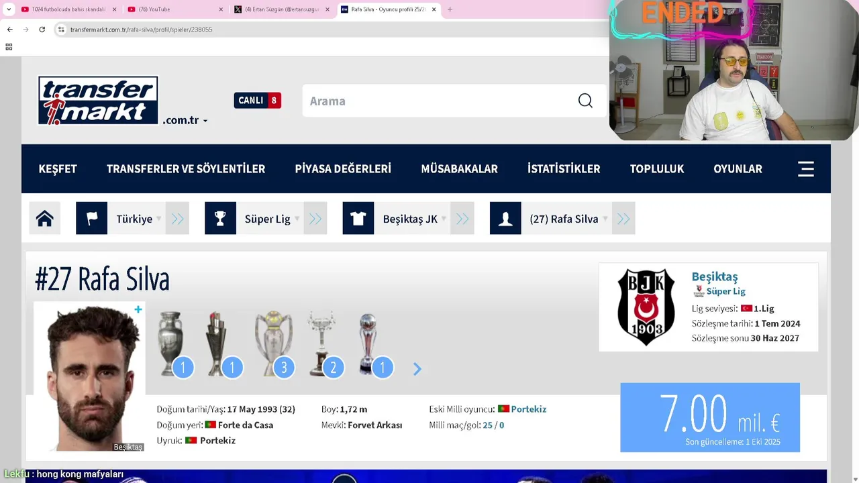The width and height of the screenshot is (859, 483).
Task: Close the YouTube tab
Action: [221, 9]
